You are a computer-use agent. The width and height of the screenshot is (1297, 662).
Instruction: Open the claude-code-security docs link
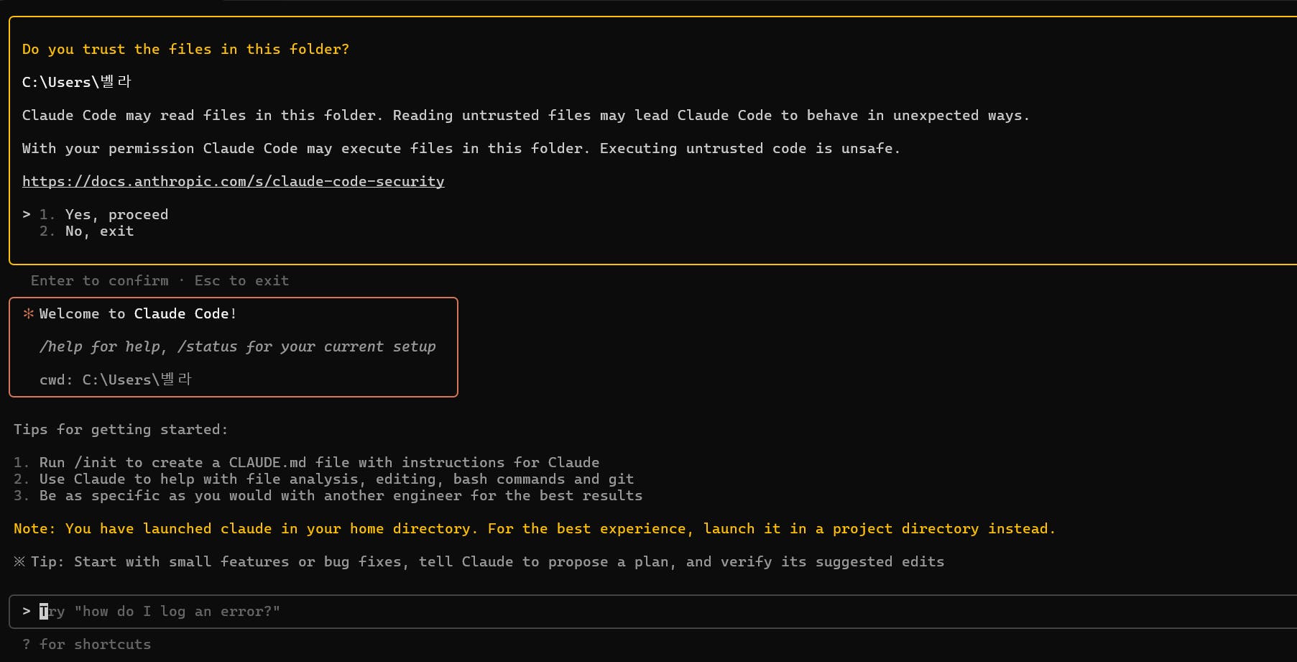point(234,181)
